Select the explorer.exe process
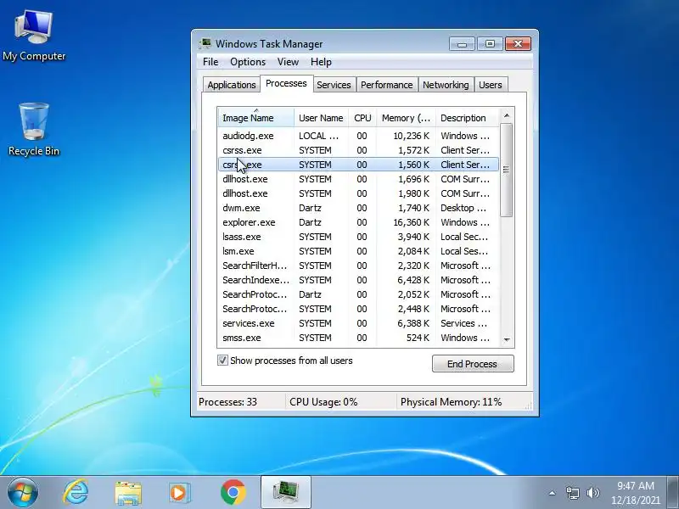 click(x=358, y=222)
